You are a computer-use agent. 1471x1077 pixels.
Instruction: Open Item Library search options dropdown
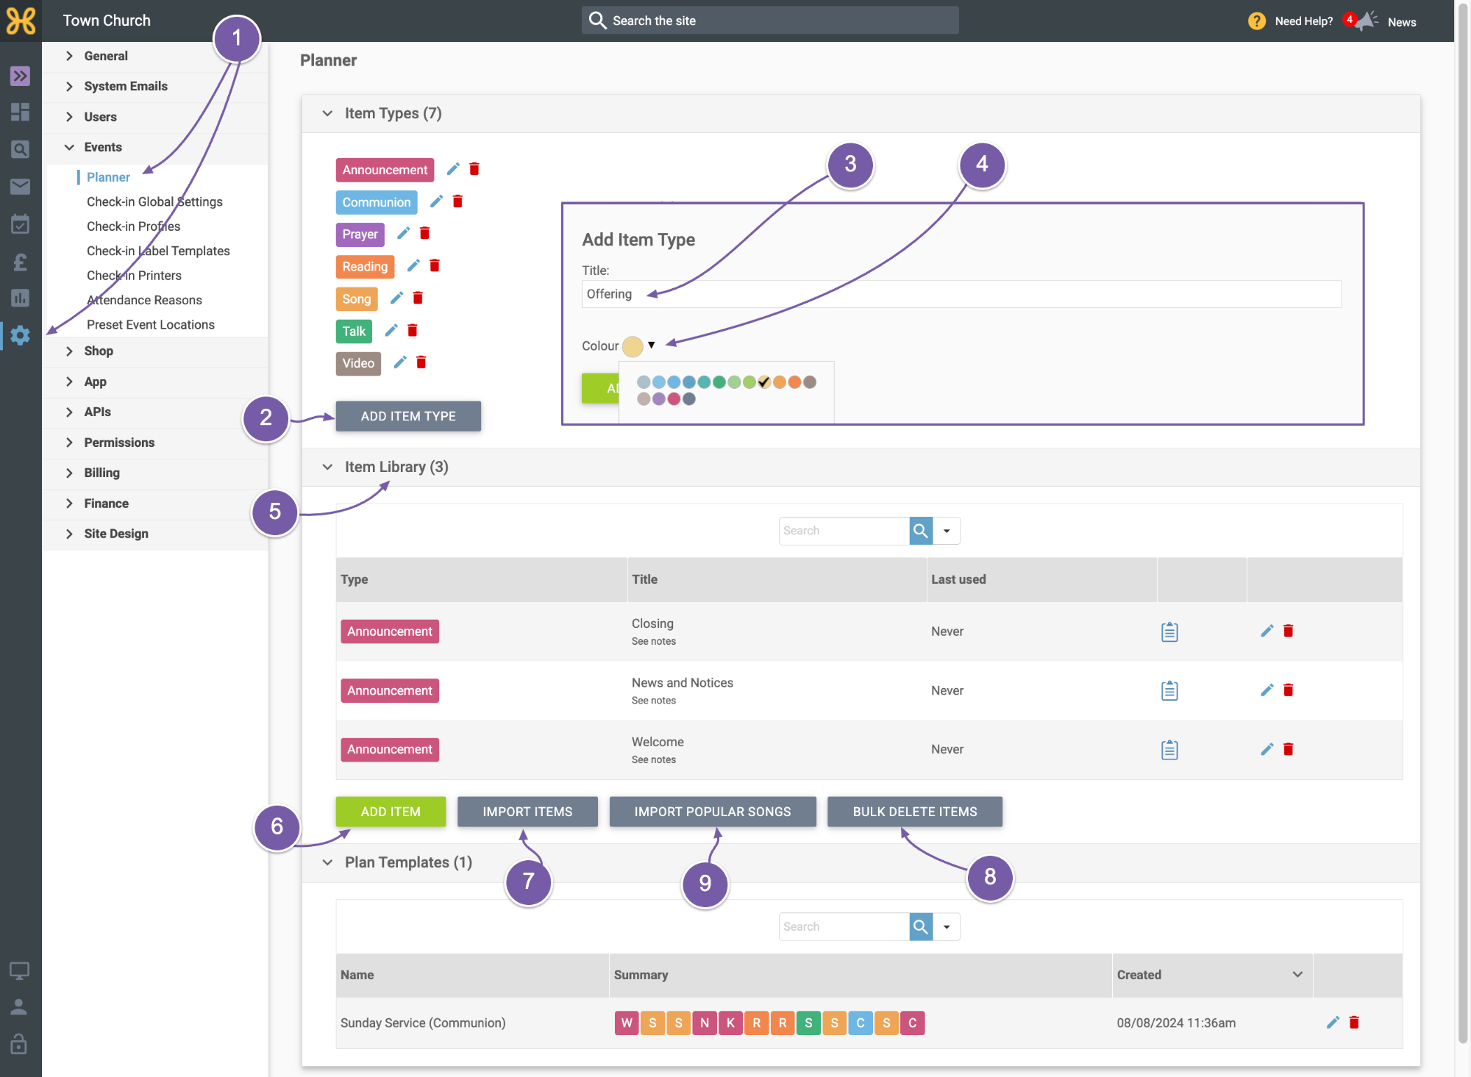(x=947, y=531)
